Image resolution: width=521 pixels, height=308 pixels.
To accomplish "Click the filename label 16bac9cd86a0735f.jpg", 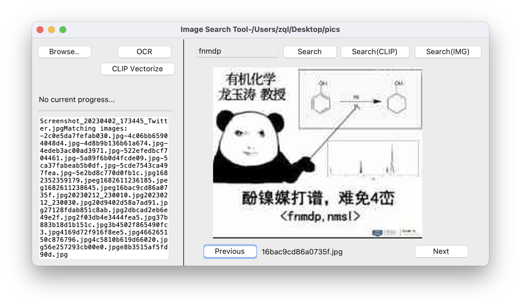I will tap(302, 252).
